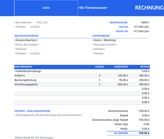
Task: Click the 450.00 € amount
Action: pyautogui.click(x=144, y=80)
